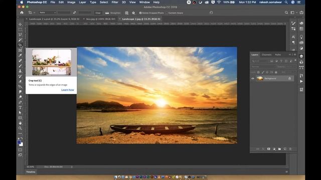Viewport: 321px width, 180px height.
Task: Select the Horizontal Type tool
Action: click(x=20, y=107)
